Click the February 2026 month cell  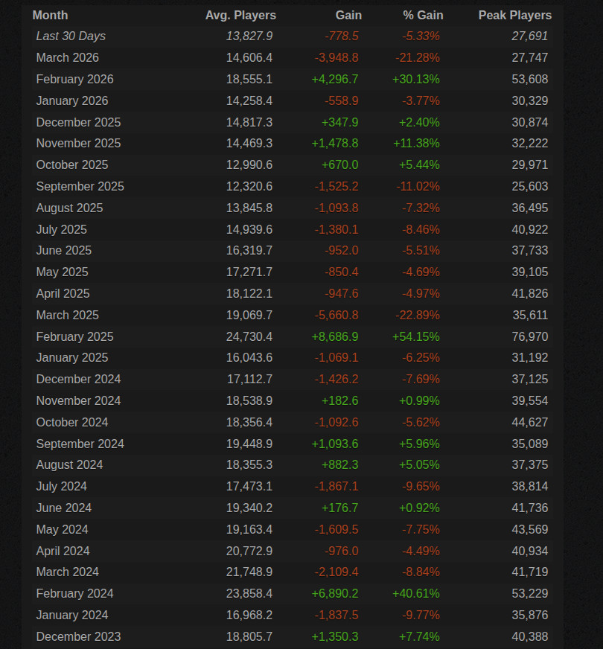point(75,80)
